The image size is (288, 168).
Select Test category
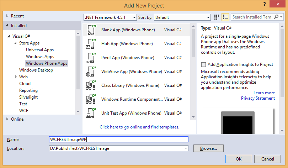point(23,104)
